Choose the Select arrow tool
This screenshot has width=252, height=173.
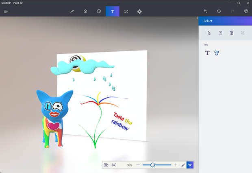[209, 33]
